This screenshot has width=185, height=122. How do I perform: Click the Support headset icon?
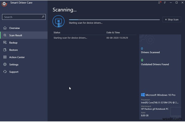pos(5,72)
